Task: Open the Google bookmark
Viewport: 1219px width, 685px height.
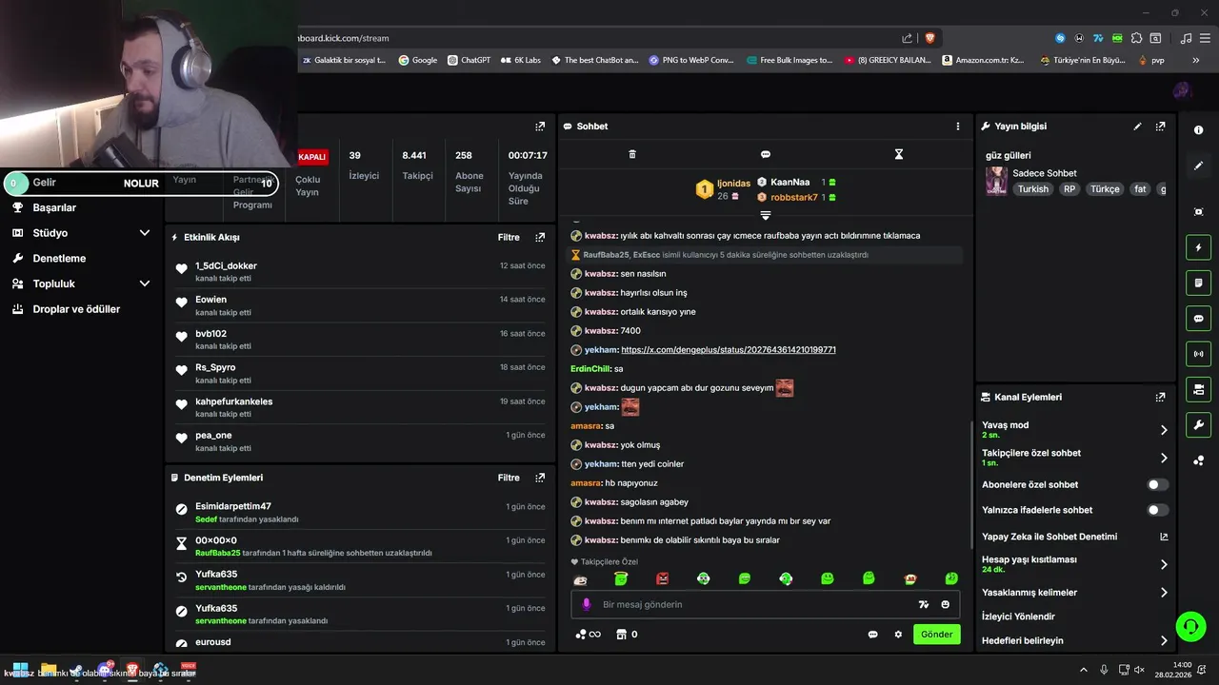Action: tap(418, 60)
